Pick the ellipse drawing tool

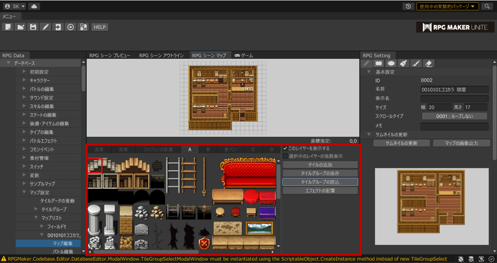click(x=391, y=63)
